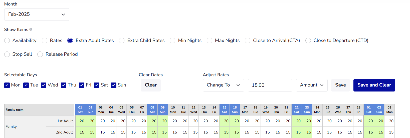The image size is (410, 138).
Task: Choose the Rates radio option
Action: click(x=45, y=40)
